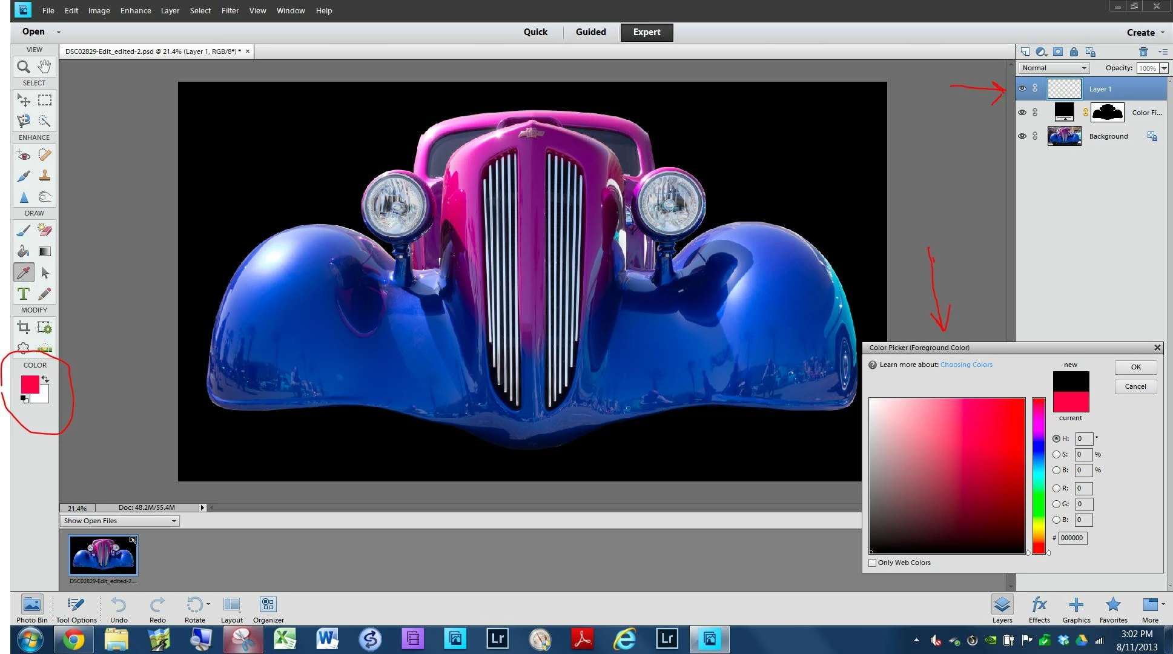Viewport: 1173px width, 654px height.
Task: Select the Zoom tool
Action: point(24,67)
